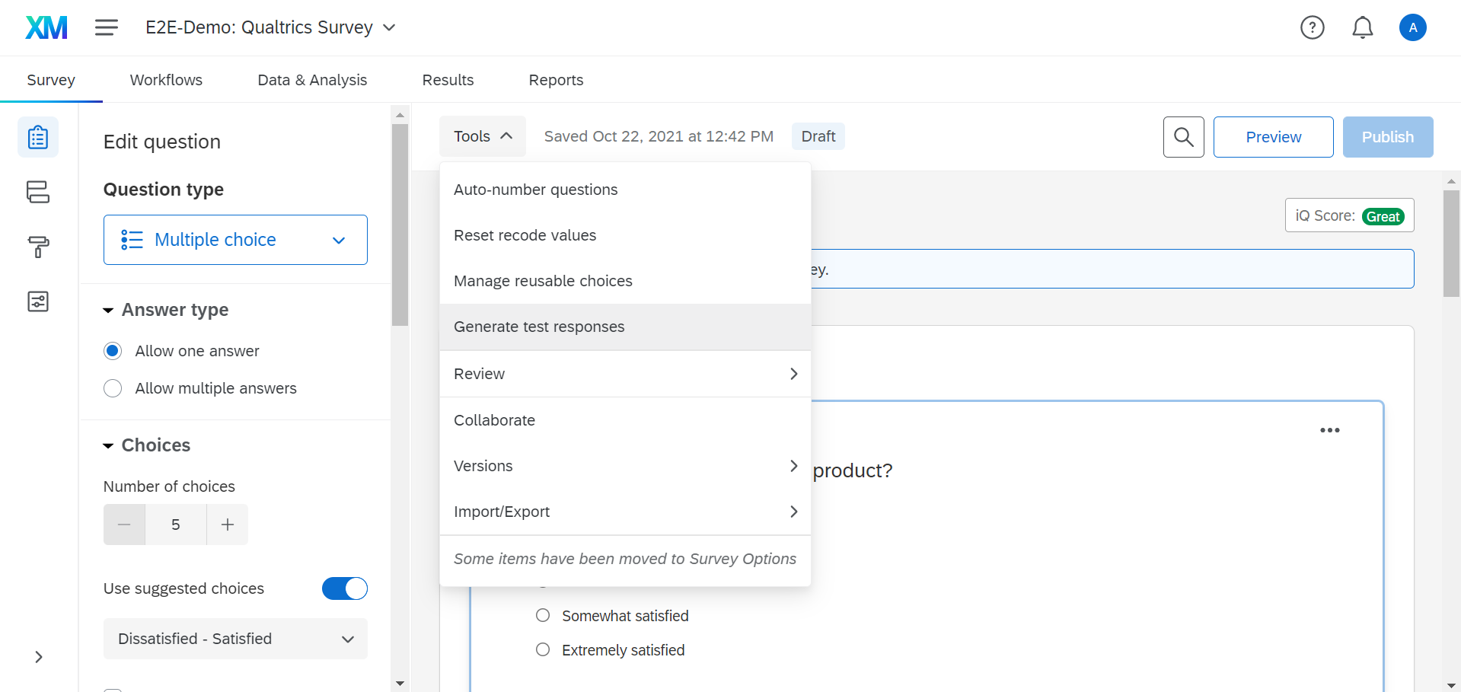Open the Dissatisfied - Satisfied dropdown
Image resolution: width=1461 pixels, height=692 pixels.
pyautogui.click(x=235, y=639)
